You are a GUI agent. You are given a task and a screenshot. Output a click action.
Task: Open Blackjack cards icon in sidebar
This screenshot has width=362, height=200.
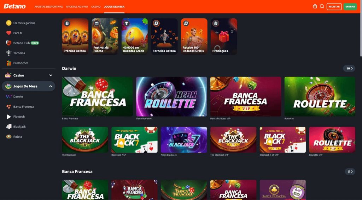[9, 127]
